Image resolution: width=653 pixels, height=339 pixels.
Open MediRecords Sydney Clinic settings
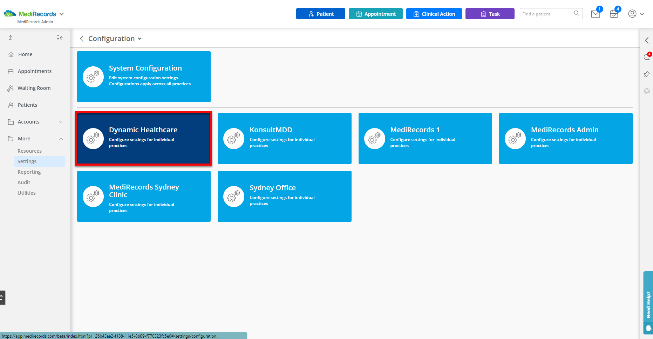144,196
